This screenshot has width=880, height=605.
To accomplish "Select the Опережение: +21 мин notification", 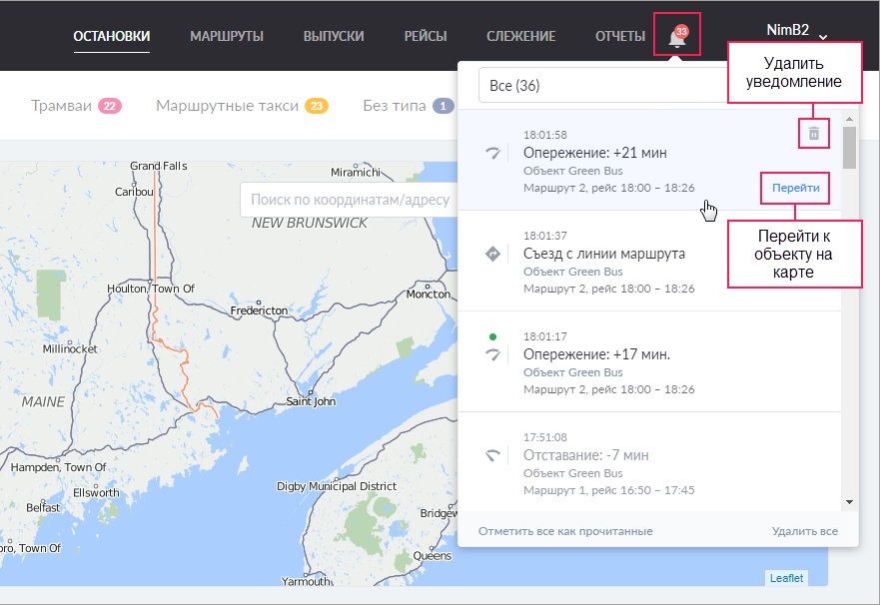I will click(649, 161).
